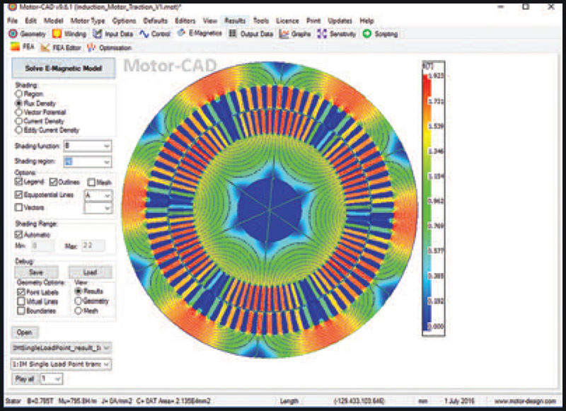Select Current Density shading option
This screenshot has width=566, height=411.
[18, 121]
